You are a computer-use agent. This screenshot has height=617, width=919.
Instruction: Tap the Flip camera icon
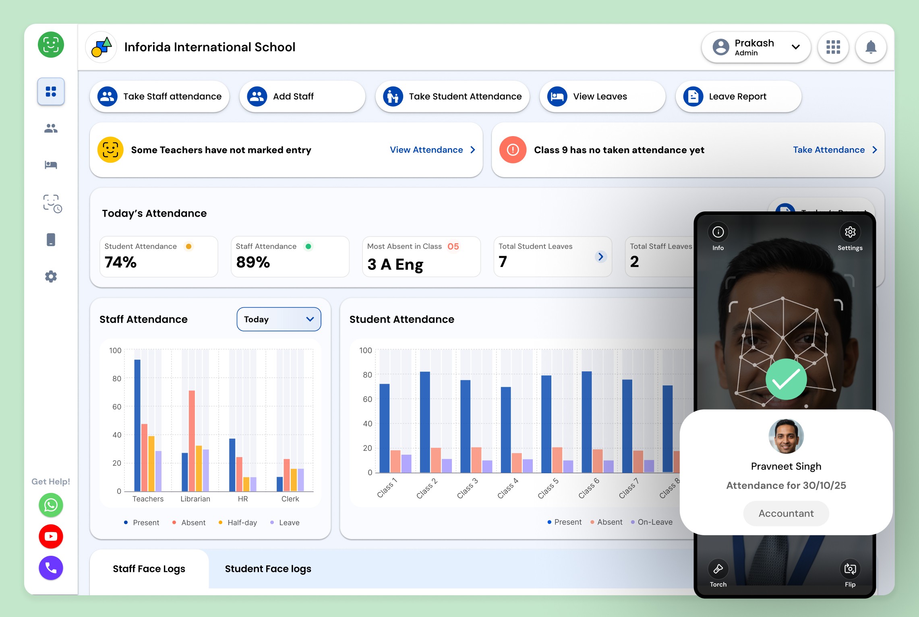[x=850, y=569]
